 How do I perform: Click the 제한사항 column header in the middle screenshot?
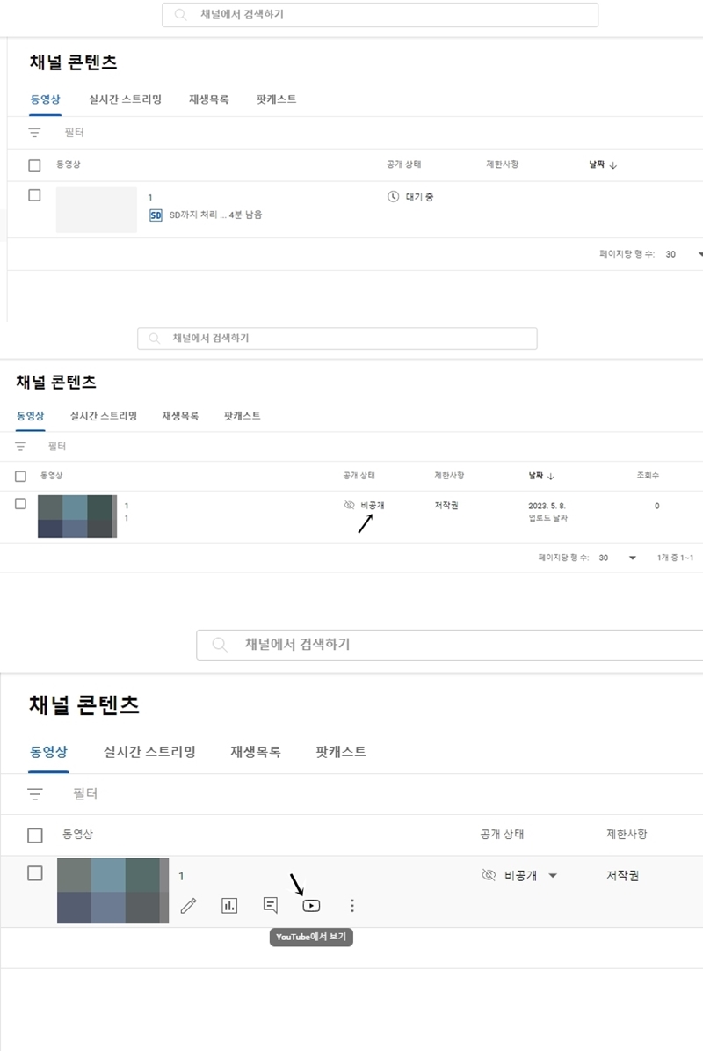coord(449,475)
